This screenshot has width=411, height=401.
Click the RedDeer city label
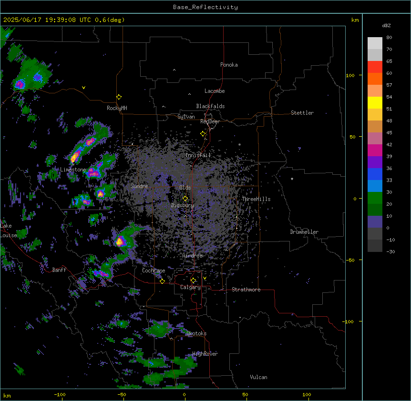point(210,121)
